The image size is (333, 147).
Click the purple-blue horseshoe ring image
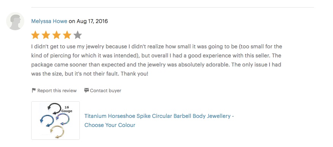63,119
